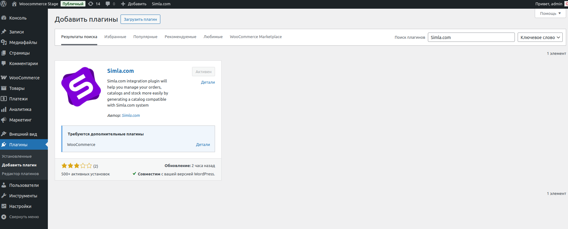Click the purple Simla.com plugin logo
Screen dimensions: 568x229
tap(81, 87)
